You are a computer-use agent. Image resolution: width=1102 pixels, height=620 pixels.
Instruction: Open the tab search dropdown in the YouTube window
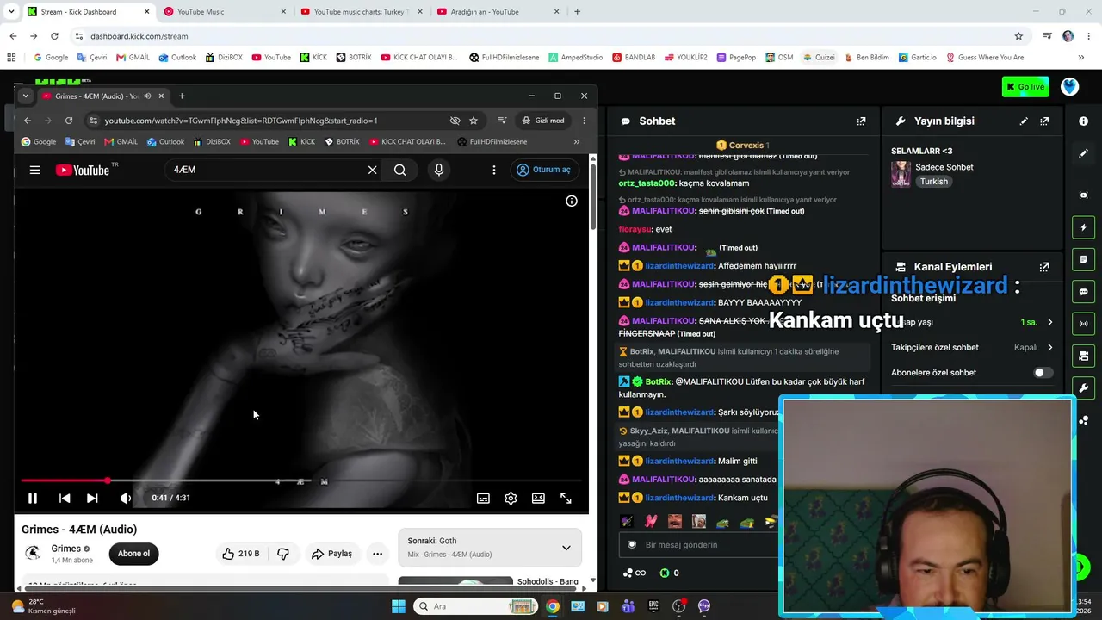point(26,96)
